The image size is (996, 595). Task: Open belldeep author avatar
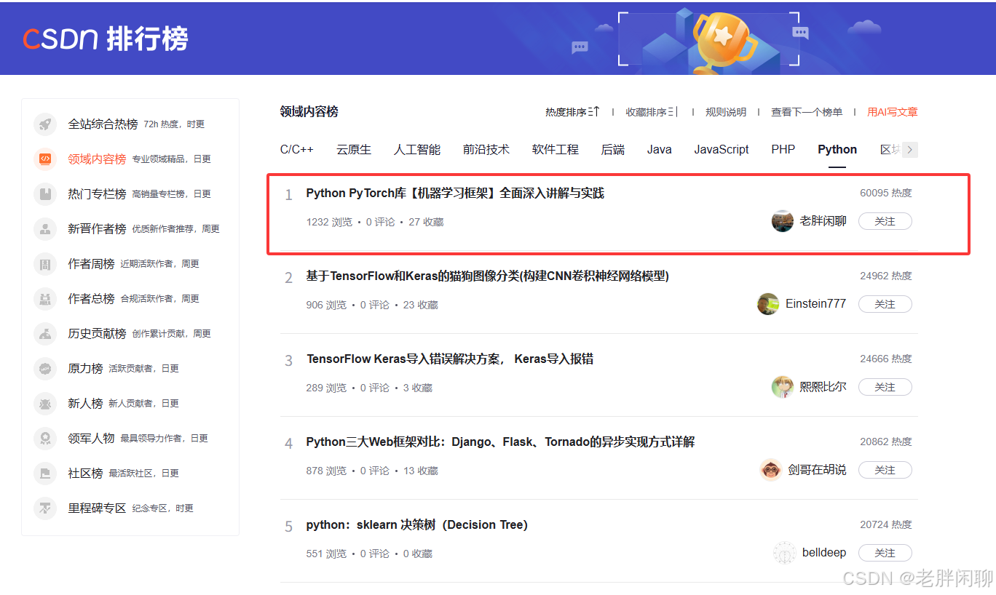(784, 553)
